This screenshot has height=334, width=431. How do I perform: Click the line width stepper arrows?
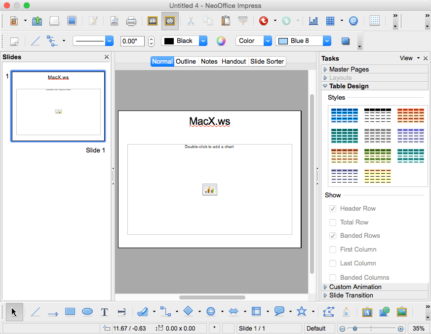coord(151,41)
